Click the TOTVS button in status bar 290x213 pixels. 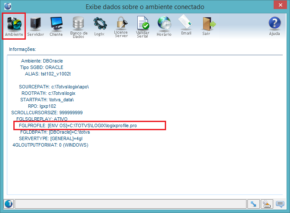pyautogui.click(x=9, y=204)
